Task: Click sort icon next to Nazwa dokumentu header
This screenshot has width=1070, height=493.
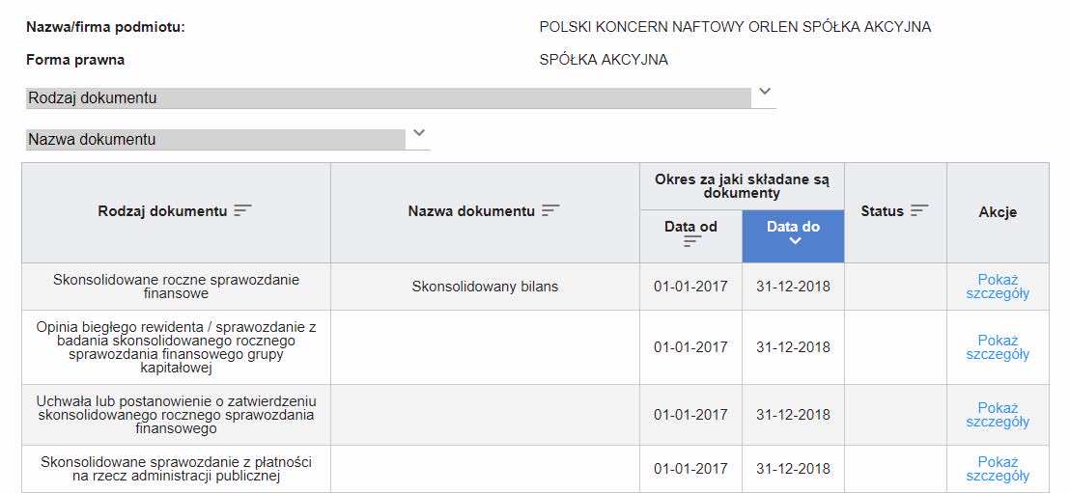Action: coord(550,210)
